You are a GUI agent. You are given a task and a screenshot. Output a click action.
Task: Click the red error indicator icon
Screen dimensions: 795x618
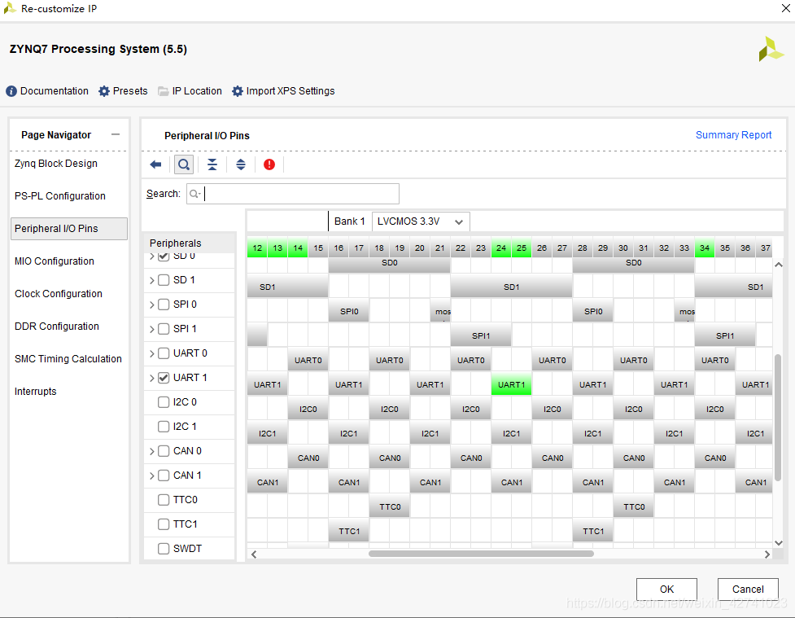(269, 164)
